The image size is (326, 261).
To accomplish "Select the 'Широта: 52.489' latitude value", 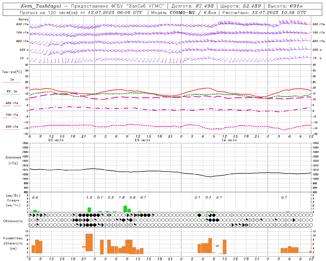I will click(240, 6).
